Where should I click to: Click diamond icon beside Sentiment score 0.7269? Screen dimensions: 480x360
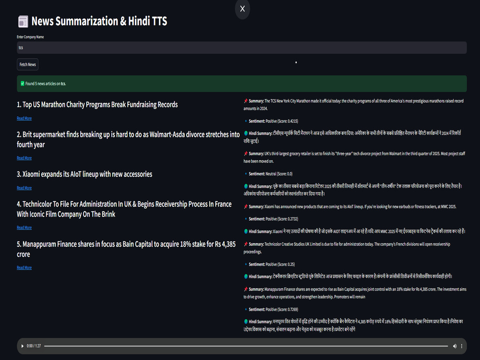(x=246, y=310)
